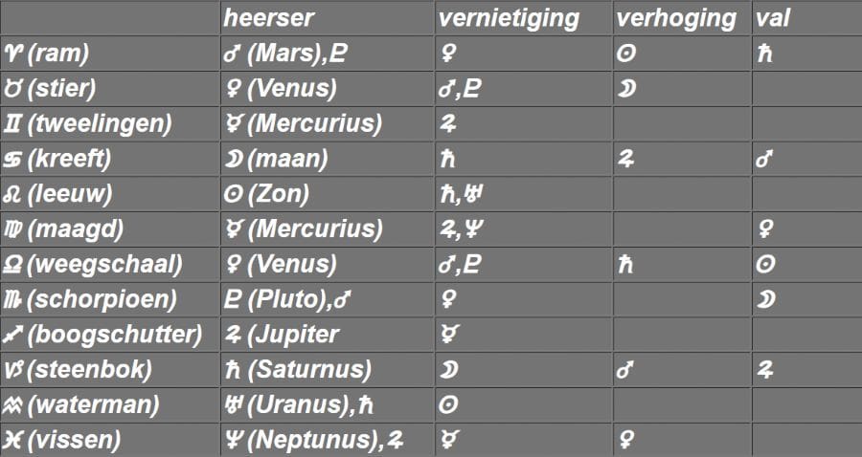Click the '(leeuw)' sign label
The image size is (862, 457).
point(70,195)
